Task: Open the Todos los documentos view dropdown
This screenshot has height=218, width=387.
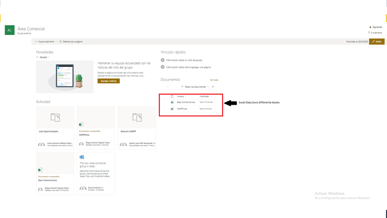Action: click(x=195, y=87)
